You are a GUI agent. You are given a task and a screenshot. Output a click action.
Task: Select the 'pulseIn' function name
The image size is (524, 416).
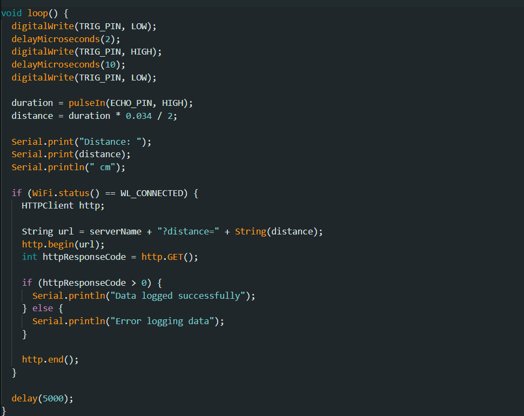click(86, 103)
